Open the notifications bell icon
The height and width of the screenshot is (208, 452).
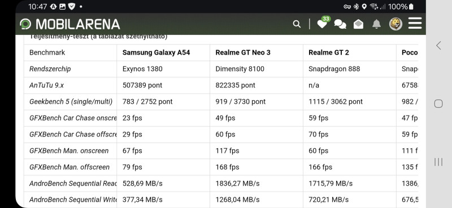(x=376, y=24)
